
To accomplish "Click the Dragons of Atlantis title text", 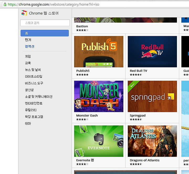I will (x=145, y=160).
